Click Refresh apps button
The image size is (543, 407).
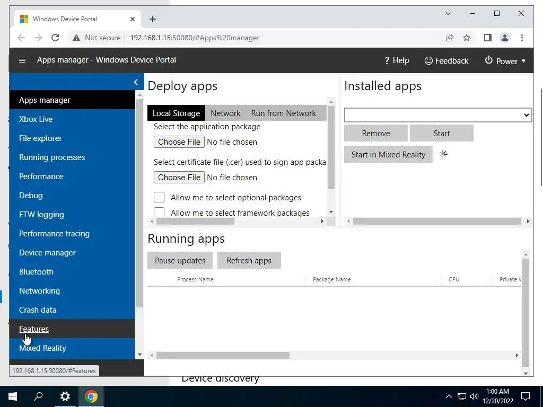(x=249, y=261)
